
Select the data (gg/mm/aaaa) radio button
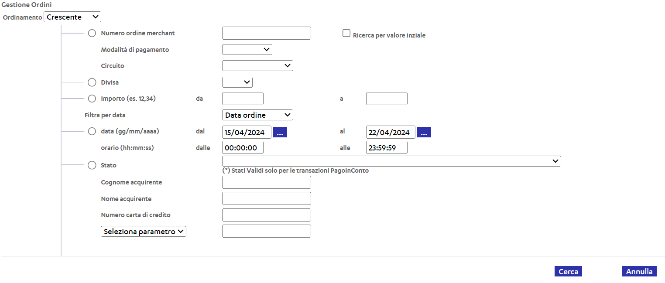coord(92,131)
